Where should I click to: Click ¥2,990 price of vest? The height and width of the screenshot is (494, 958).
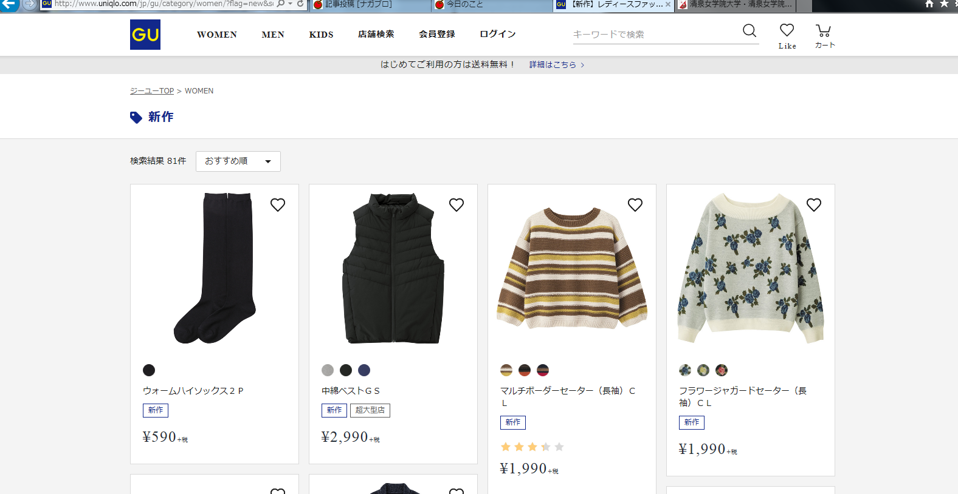click(351, 437)
